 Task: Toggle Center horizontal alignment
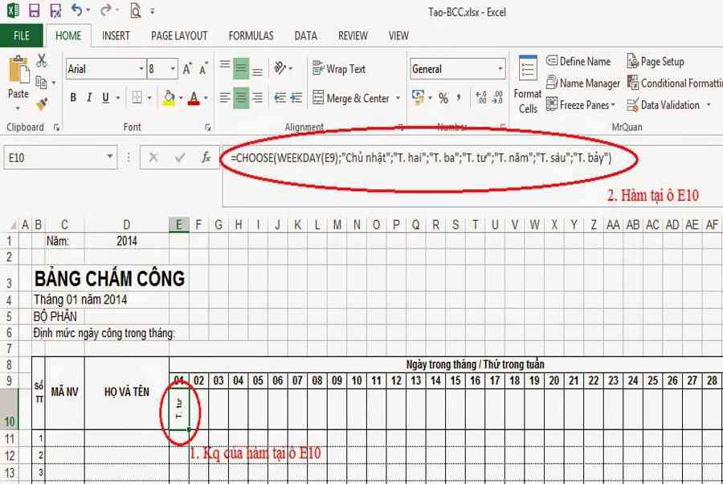click(241, 98)
